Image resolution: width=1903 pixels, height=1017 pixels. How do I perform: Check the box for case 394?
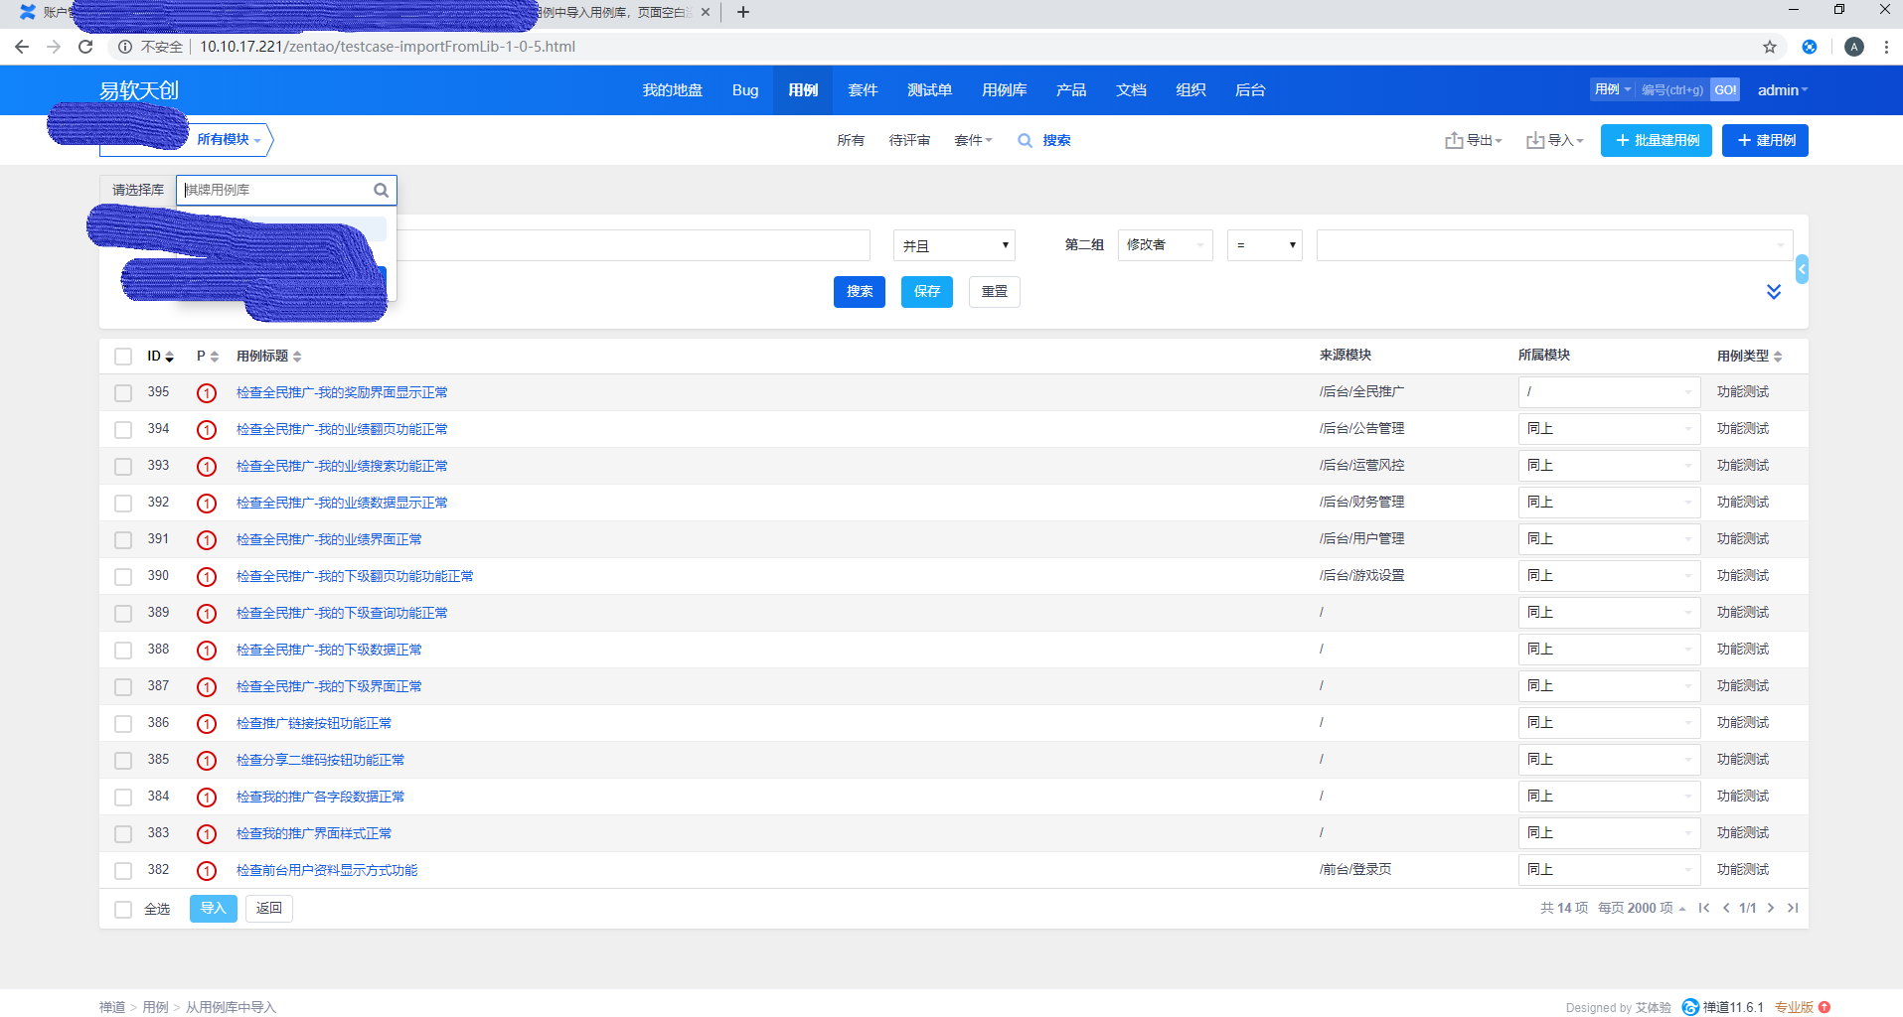123,430
